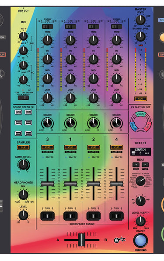Click the channel 2 volume fader

click(x=94, y=184)
